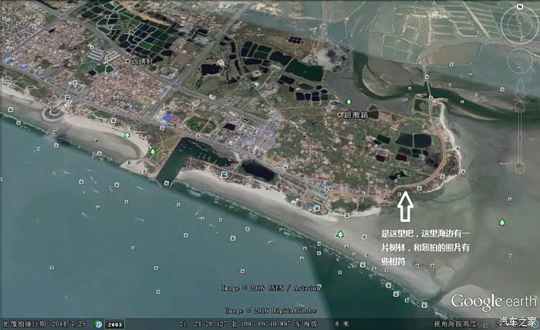
Task: Click the move joystick circle below compass
Action: pos(520,61)
